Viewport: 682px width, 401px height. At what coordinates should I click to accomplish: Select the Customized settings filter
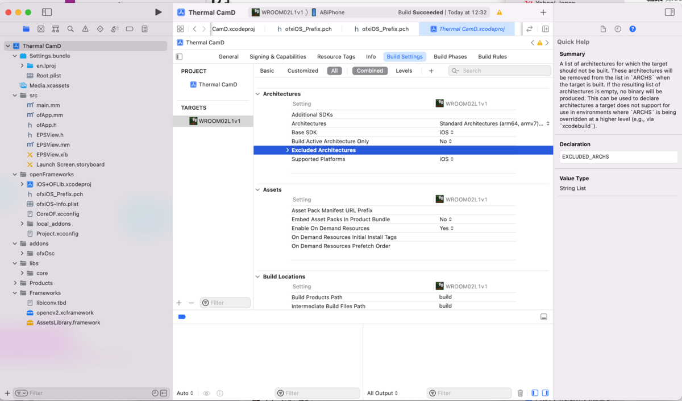[x=303, y=71]
